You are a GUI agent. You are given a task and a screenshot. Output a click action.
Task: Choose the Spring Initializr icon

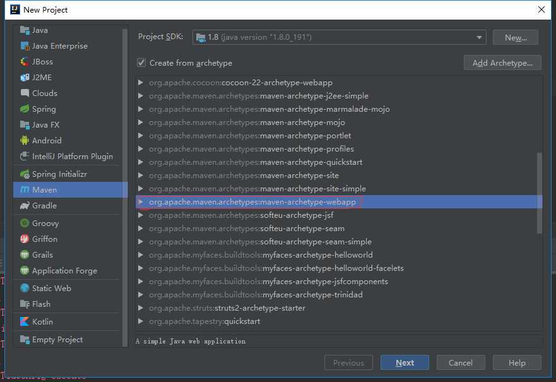tap(25, 174)
